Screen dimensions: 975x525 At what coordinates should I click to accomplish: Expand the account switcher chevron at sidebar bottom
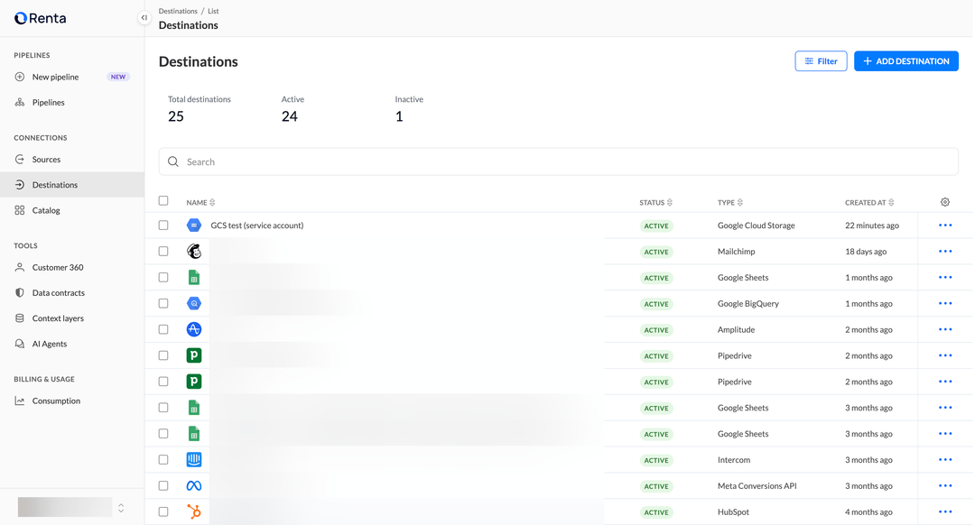(x=121, y=508)
